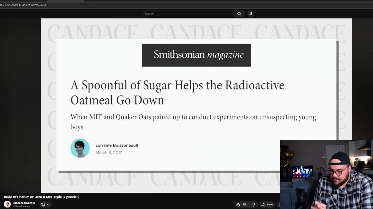
Task: Click the Smithsonian magazine logo in video
Action: coord(196,55)
